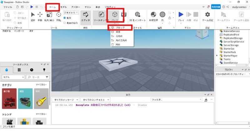The height and width of the screenshot is (131, 250).
Task: Click the 色 color swatch circle
Action: click(162, 14)
